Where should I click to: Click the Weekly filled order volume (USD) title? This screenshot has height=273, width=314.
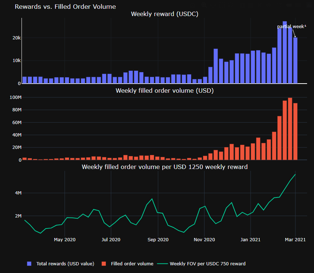[164, 91]
